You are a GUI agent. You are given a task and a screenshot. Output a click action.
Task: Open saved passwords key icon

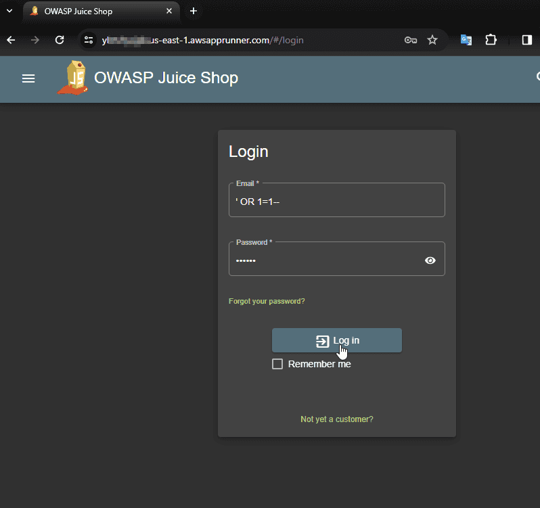pos(410,40)
